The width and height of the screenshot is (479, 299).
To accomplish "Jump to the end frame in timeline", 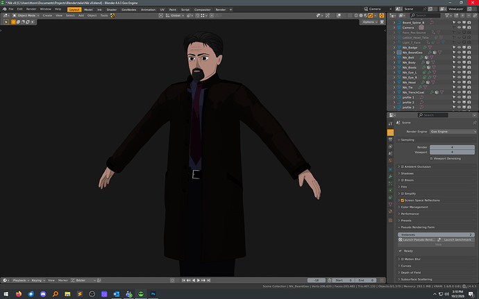I will coord(208,280).
